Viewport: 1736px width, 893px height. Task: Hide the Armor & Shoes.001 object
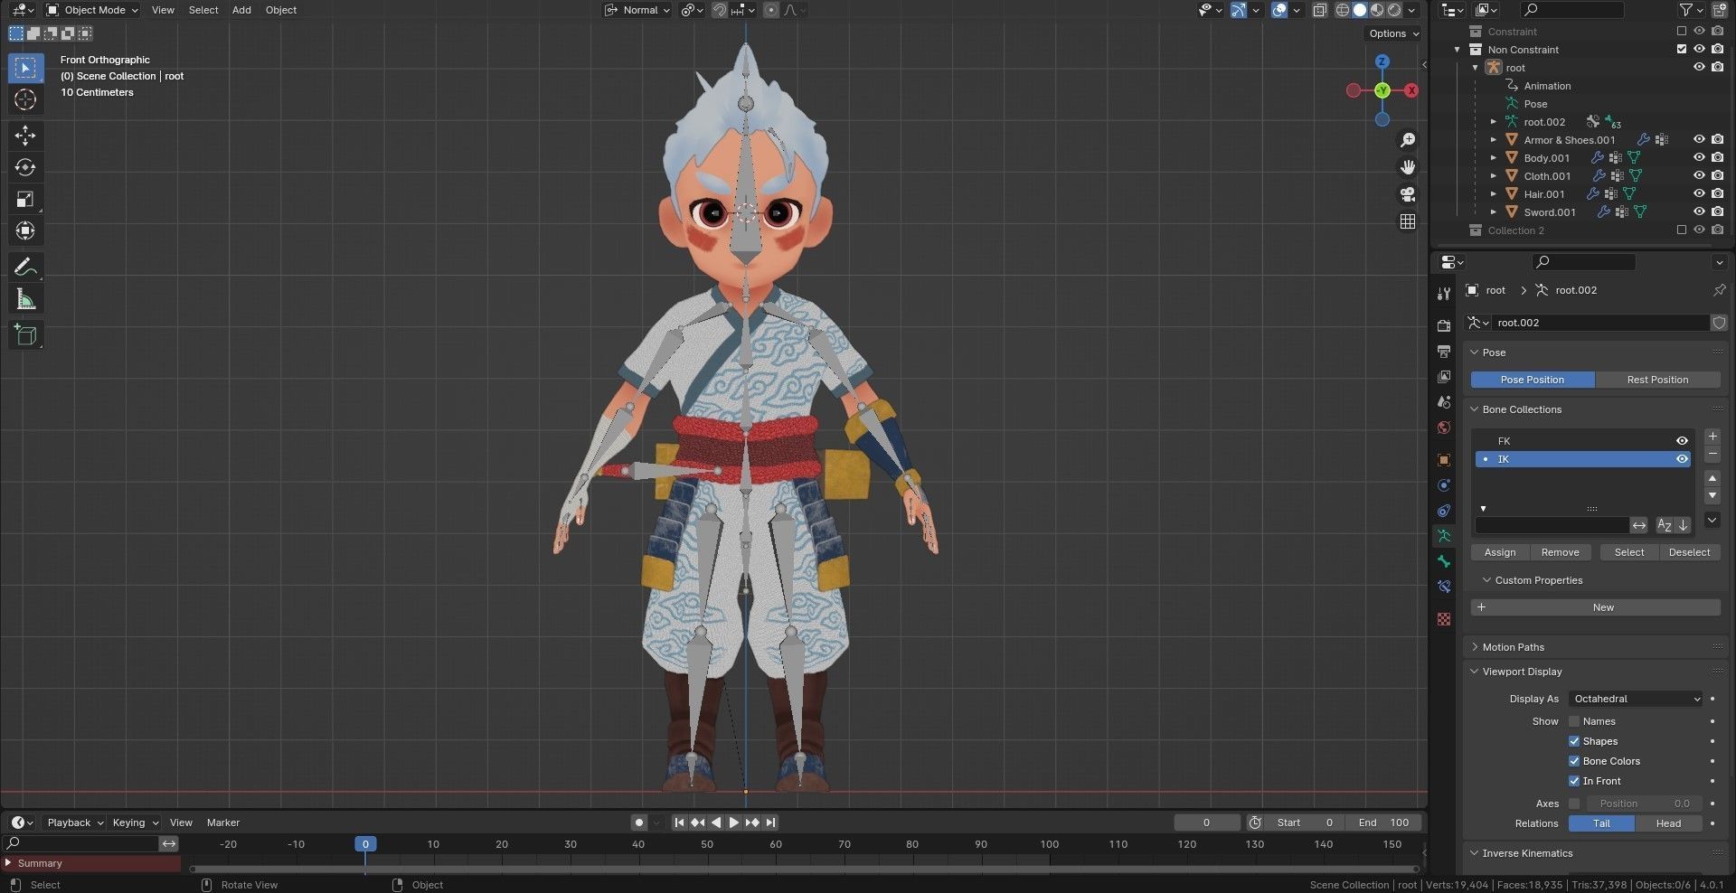pos(1699,139)
